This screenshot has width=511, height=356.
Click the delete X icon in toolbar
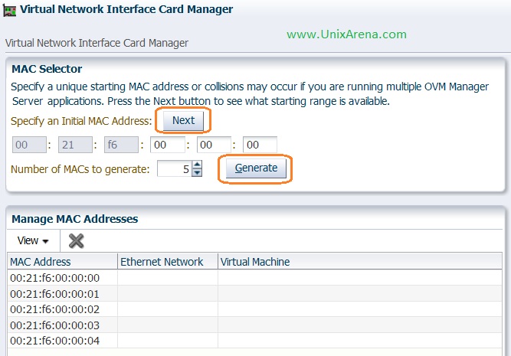point(77,240)
